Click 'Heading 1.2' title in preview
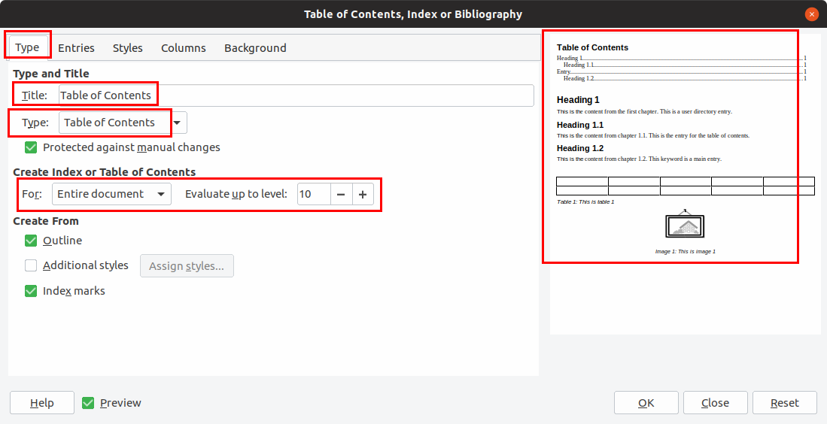Image resolution: width=827 pixels, height=424 pixels. tap(580, 148)
